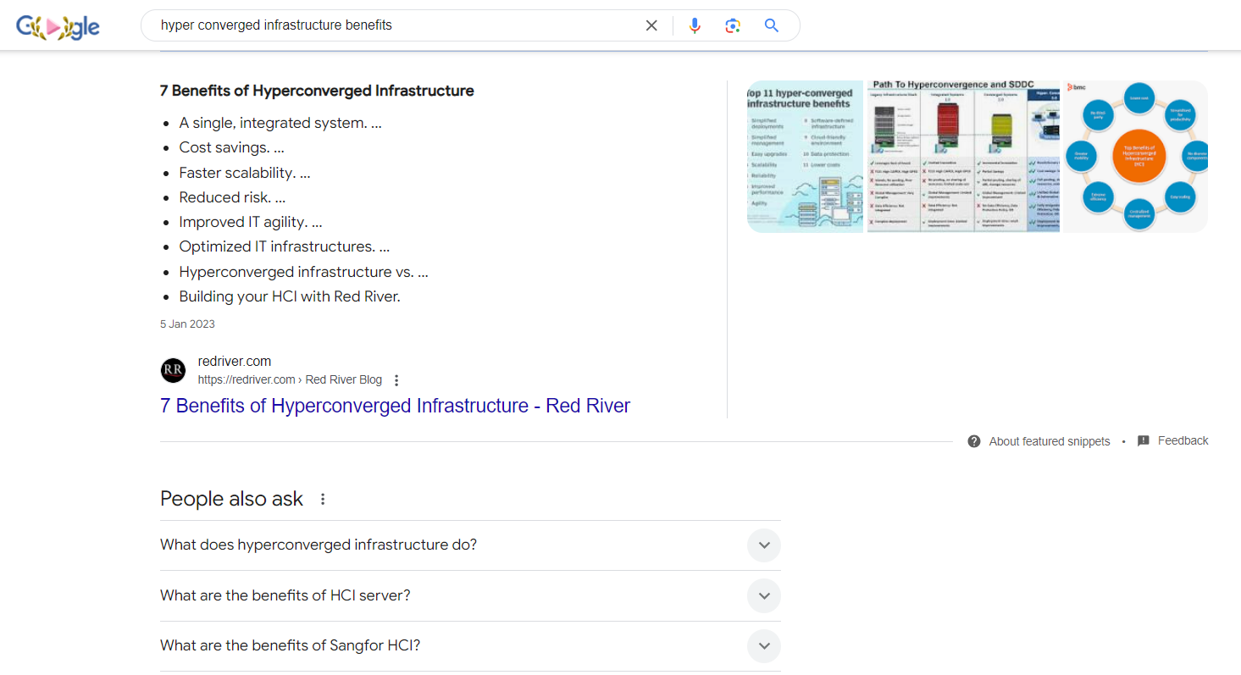Click the bullet "Optimized IT infrastructures."
Viewport: 1241px width, 675px height.
pos(285,247)
